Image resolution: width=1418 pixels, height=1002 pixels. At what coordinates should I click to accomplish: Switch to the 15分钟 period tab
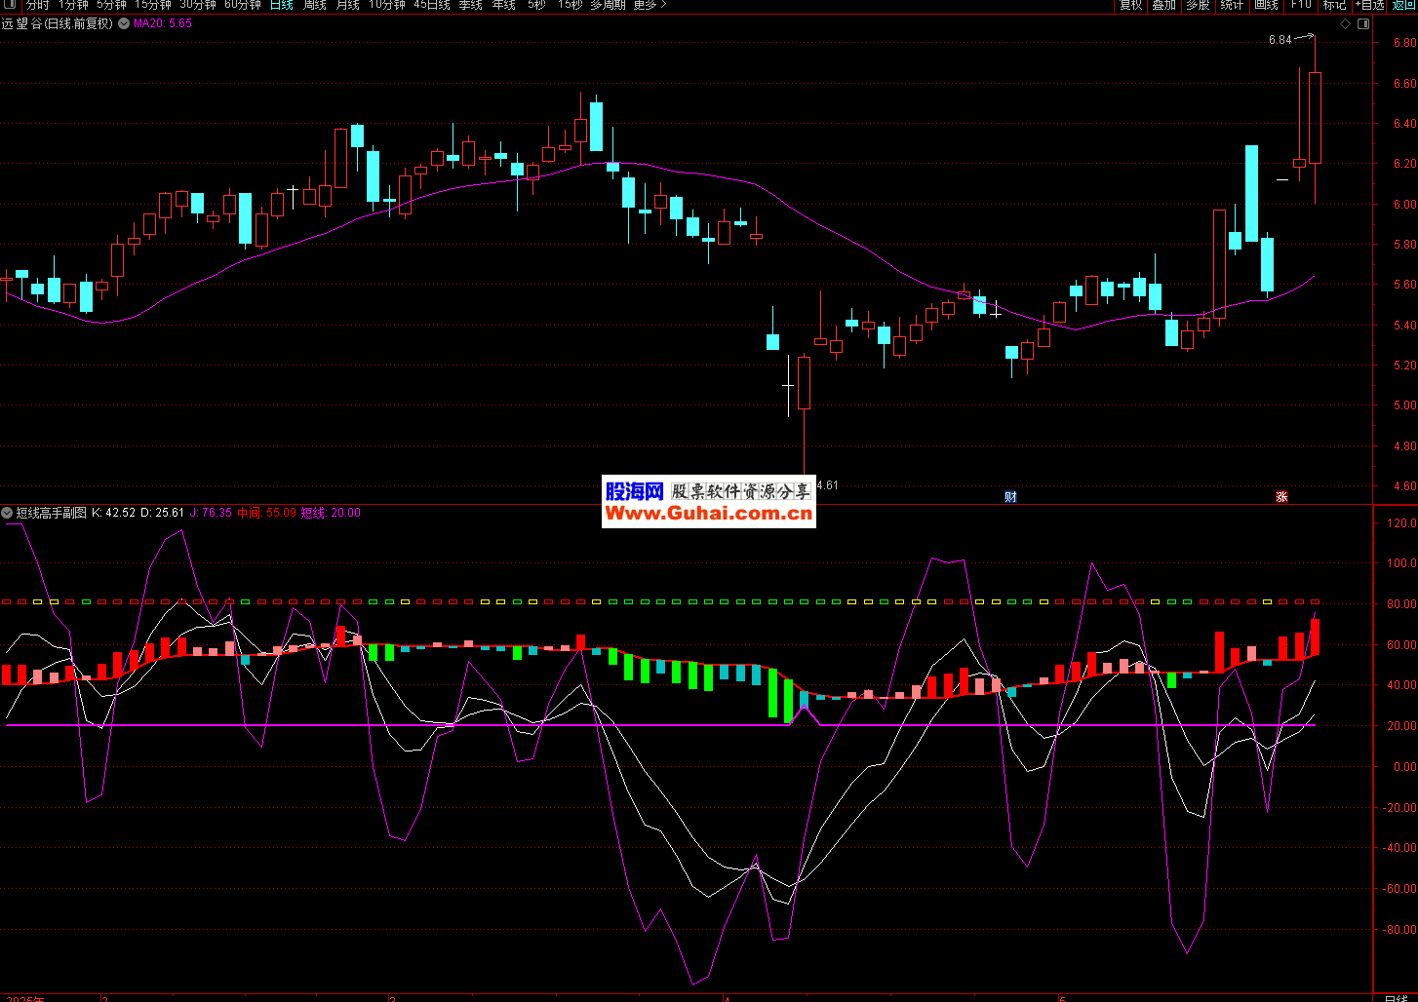click(x=153, y=5)
